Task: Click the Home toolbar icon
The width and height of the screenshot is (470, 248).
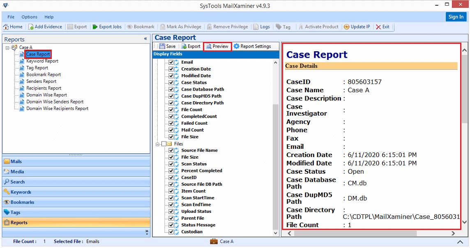Action: coord(13,27)
